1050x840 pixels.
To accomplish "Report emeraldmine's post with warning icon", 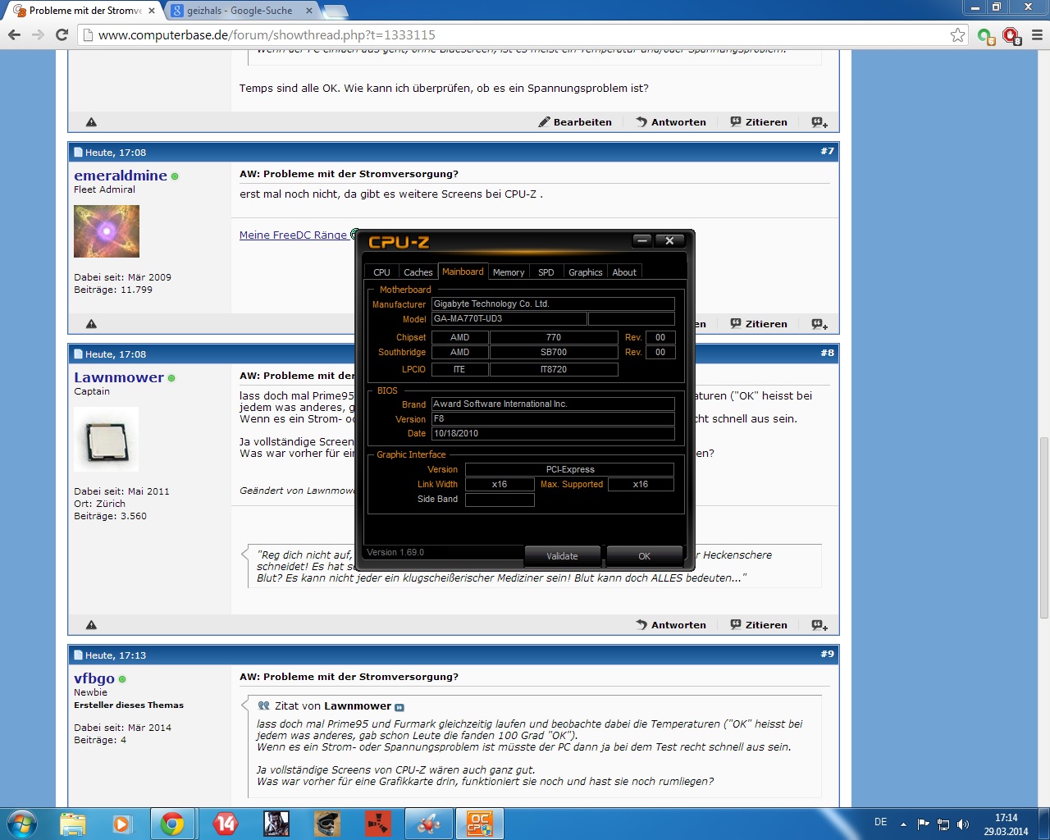I will click(x=91, y=324).
